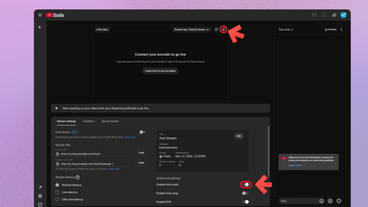Open the Stream health tab
Image resolution: width=368 pixels, height=207 pixels.
tap(110, 121)
